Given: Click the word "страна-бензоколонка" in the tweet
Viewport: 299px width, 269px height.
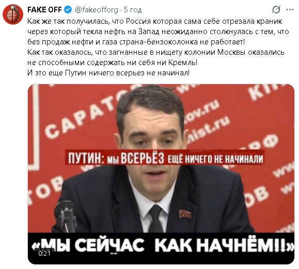Looking at the screenshot, I should pos(159,42).
